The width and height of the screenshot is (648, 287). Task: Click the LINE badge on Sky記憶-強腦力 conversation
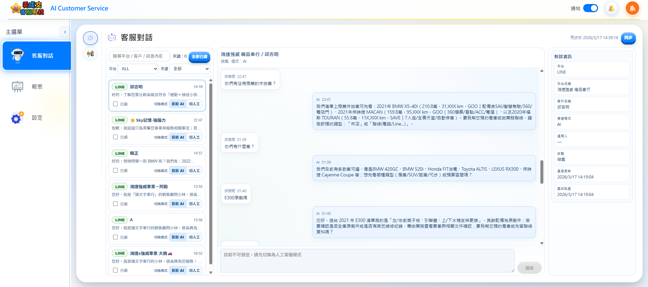click(x=120, y=120)
